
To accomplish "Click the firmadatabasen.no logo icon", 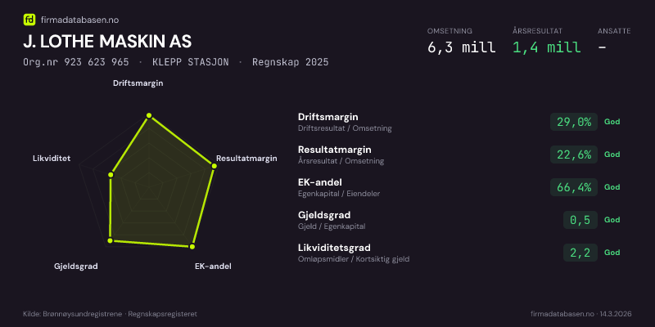I will tap(29, 19).
